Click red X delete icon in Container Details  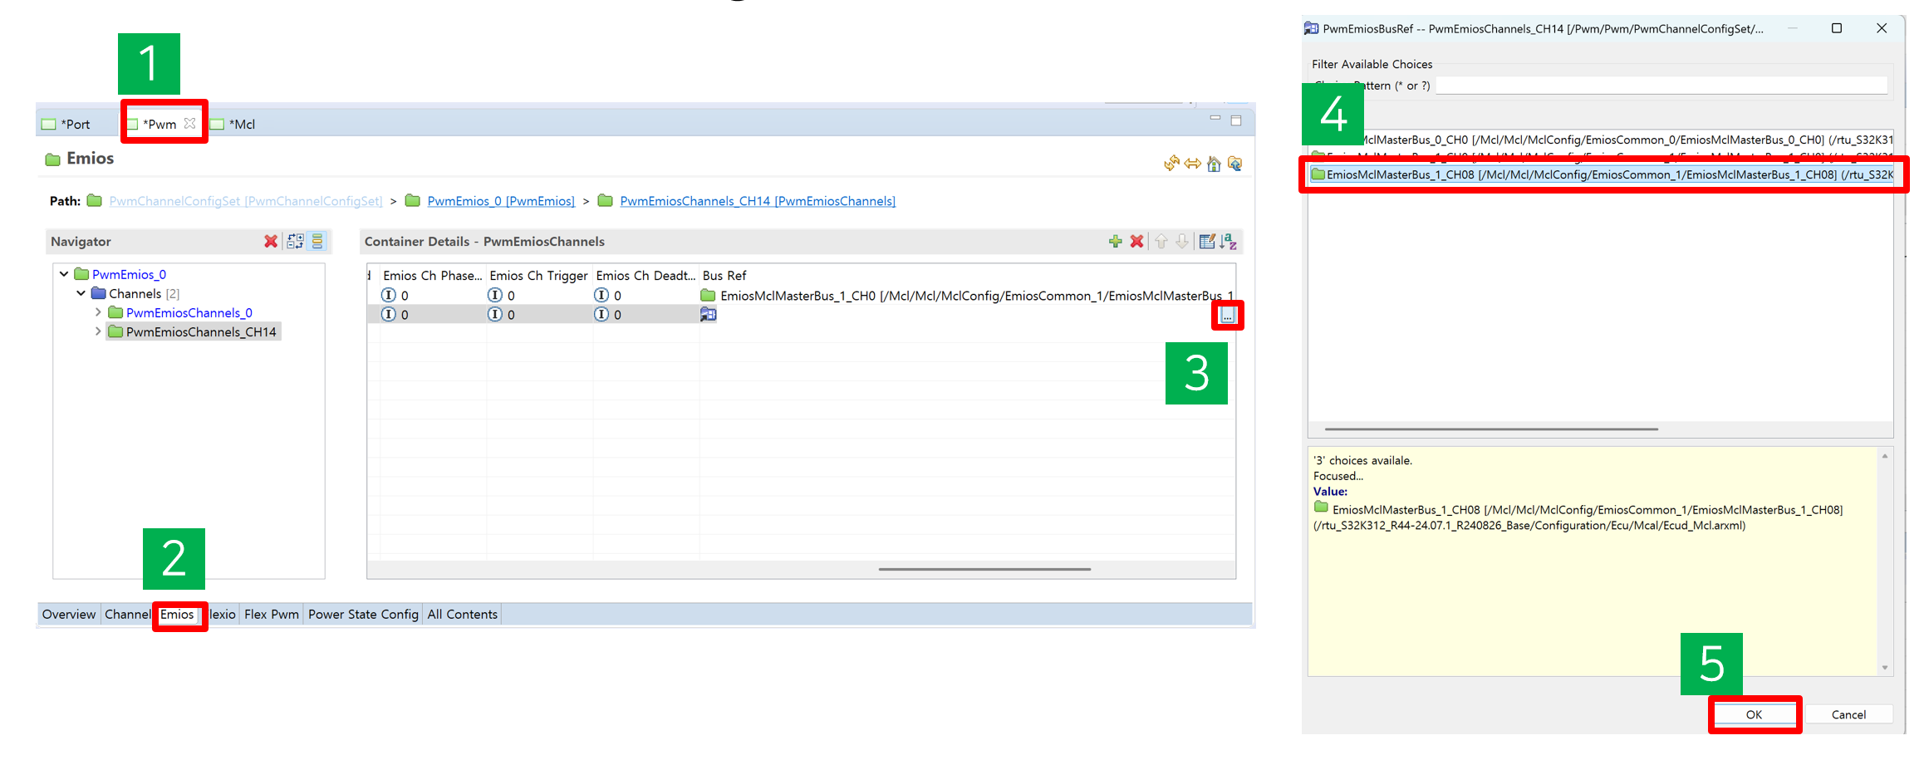pyautogui.click(x=1136, y=242)
